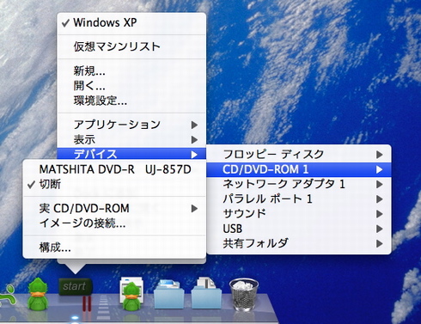Expand the アプリケーション submenu
This screenshot has width=421, height=324.
click(131, 125)
